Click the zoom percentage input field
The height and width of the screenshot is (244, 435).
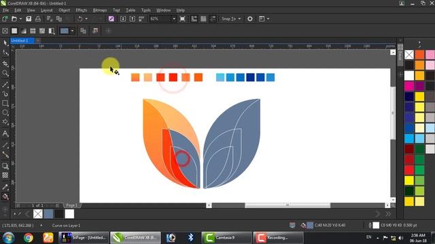coord(160,19)
